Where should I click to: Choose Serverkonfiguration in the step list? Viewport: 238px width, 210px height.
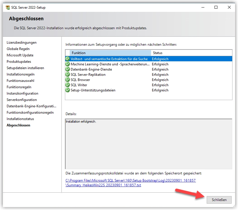[22, 100]
